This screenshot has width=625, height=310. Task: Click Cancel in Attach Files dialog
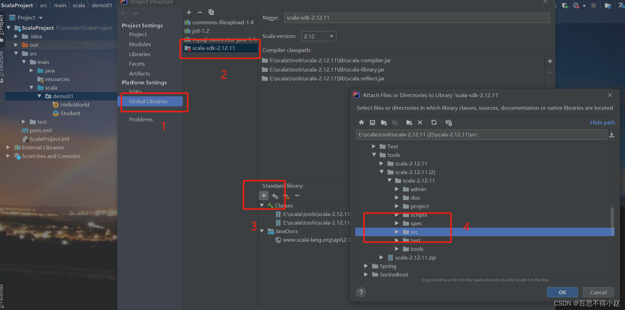(598, 292)
